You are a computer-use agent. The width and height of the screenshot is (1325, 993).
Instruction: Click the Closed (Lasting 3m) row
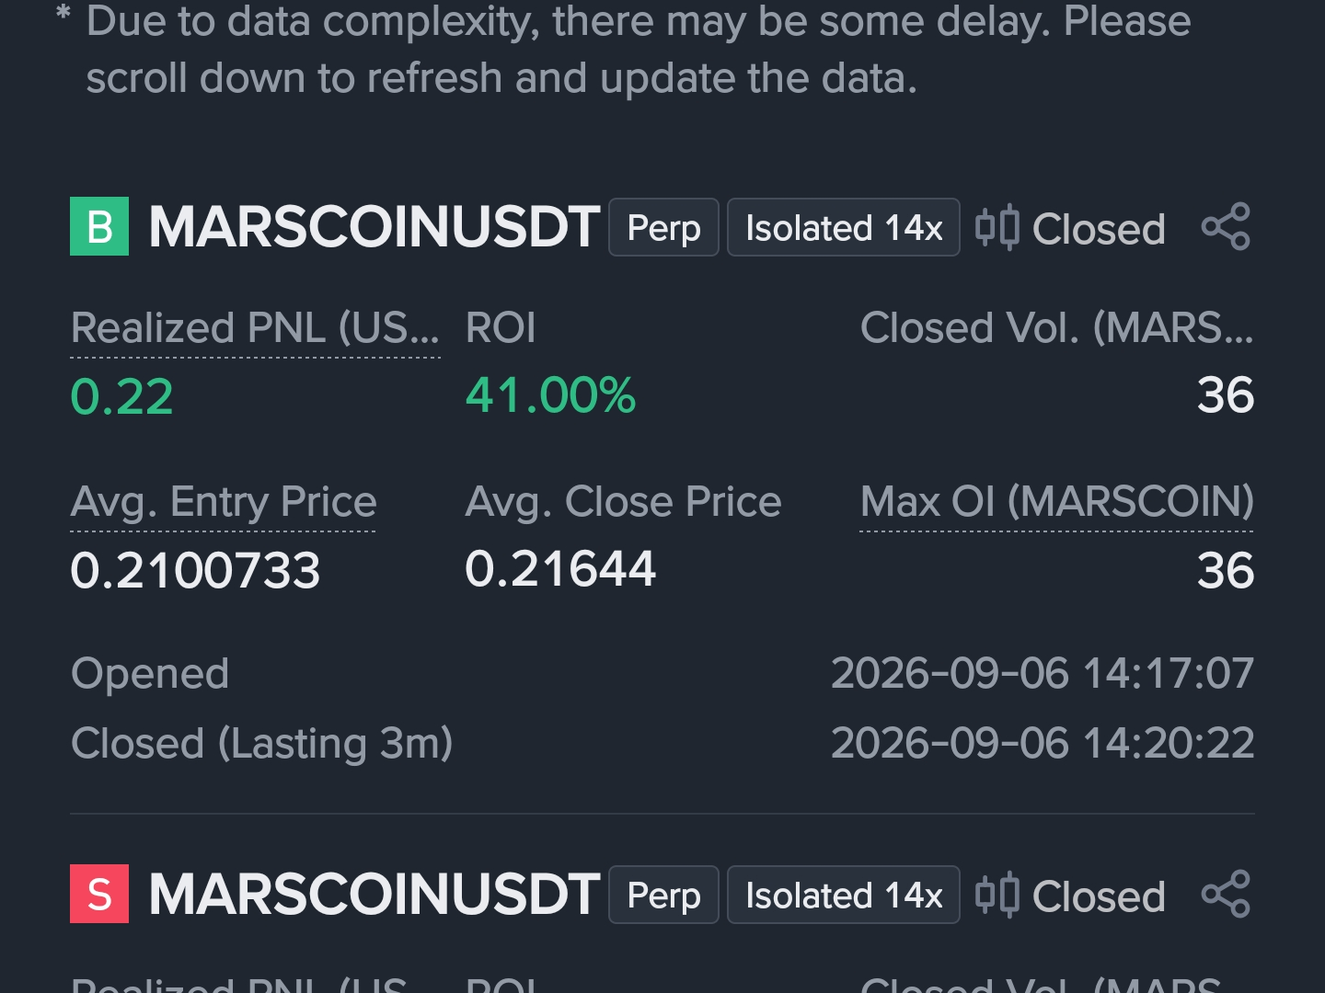[x=662, y=743]
